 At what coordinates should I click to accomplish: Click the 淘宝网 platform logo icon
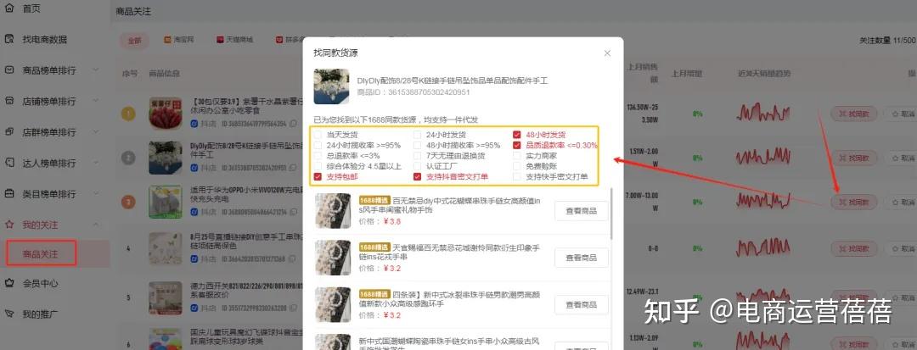(x=167, y=40)
